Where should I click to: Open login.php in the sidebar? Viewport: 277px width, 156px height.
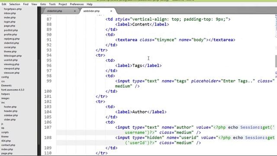(10, 22)
